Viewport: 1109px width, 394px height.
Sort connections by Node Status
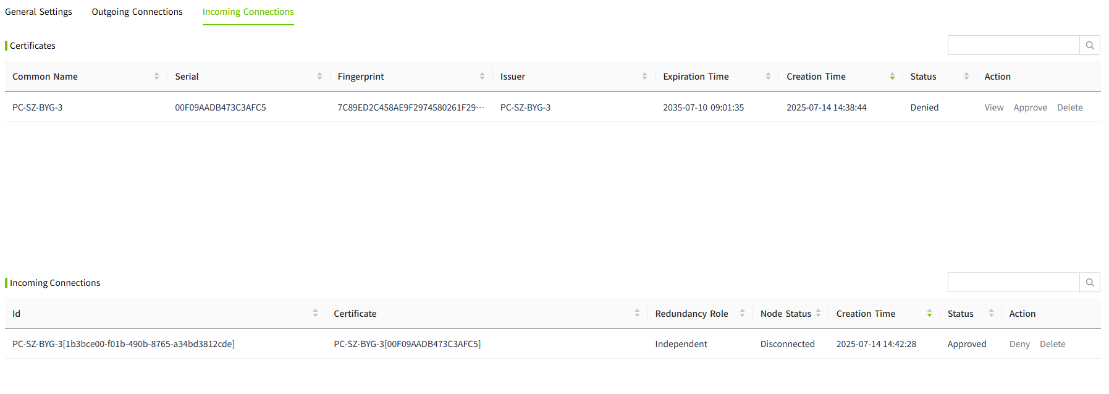pyautogui.click(x=818, y=314)
